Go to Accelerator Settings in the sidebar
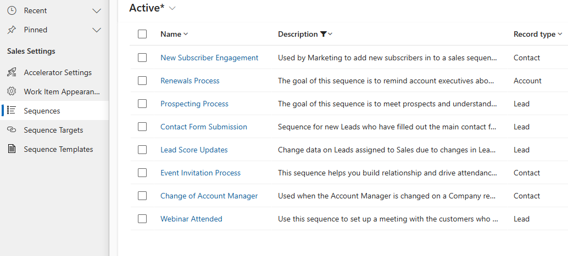 (58, 72)
